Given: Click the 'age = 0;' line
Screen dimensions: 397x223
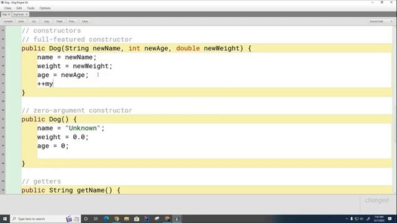Looking at the screenshot, I should coord(53,146).
